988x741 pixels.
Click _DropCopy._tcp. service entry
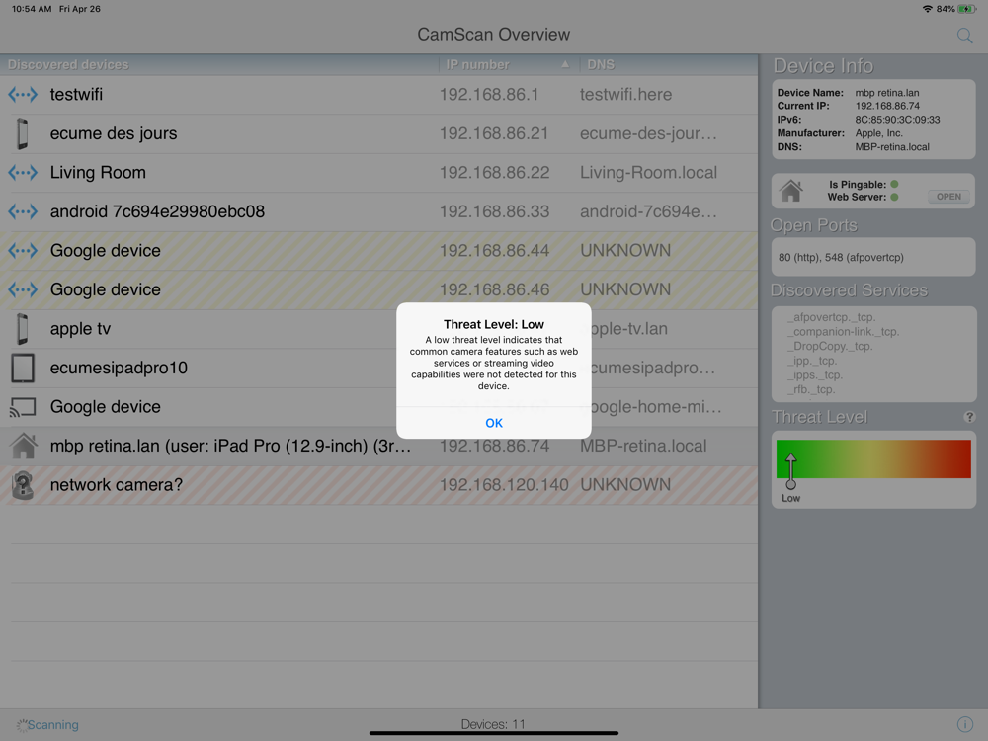829,346
